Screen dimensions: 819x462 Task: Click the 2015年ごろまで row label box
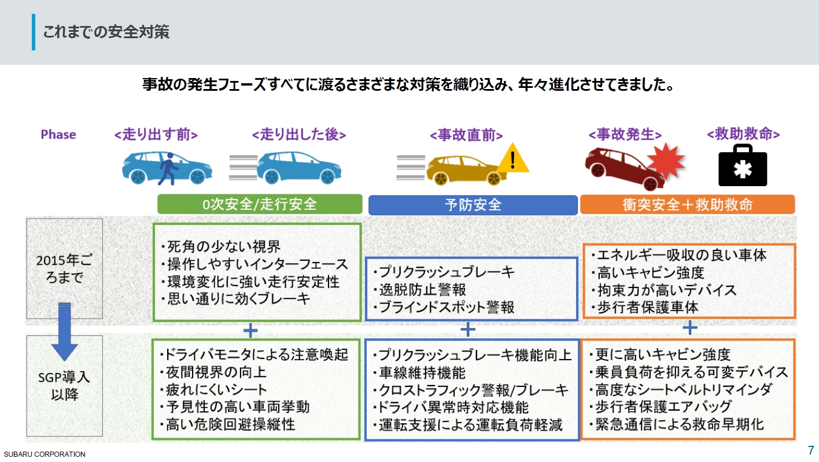[64, 269]
